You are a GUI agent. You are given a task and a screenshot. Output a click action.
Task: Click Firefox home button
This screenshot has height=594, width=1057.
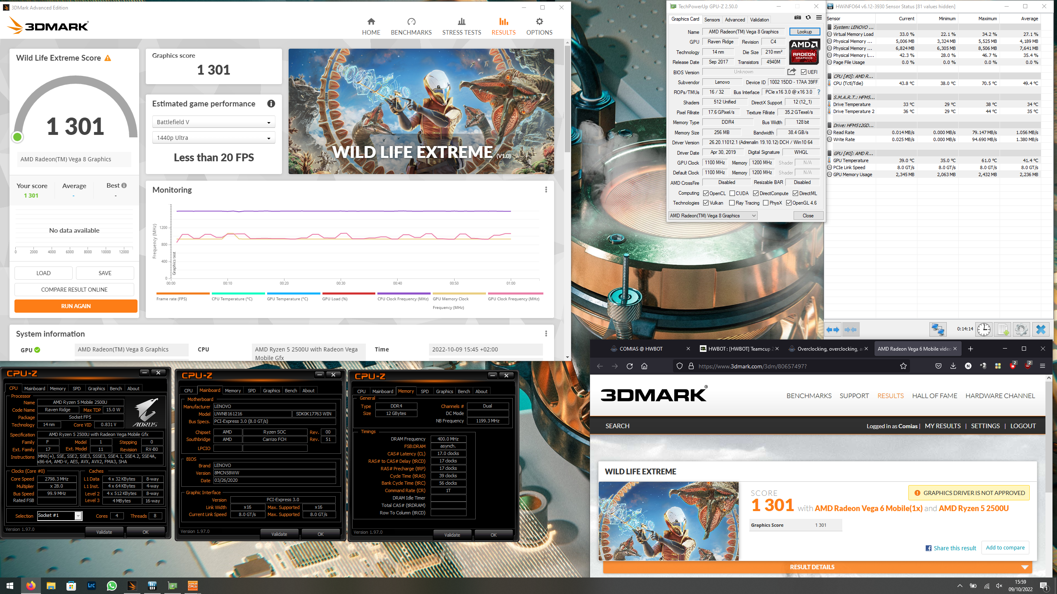point(645,366)
